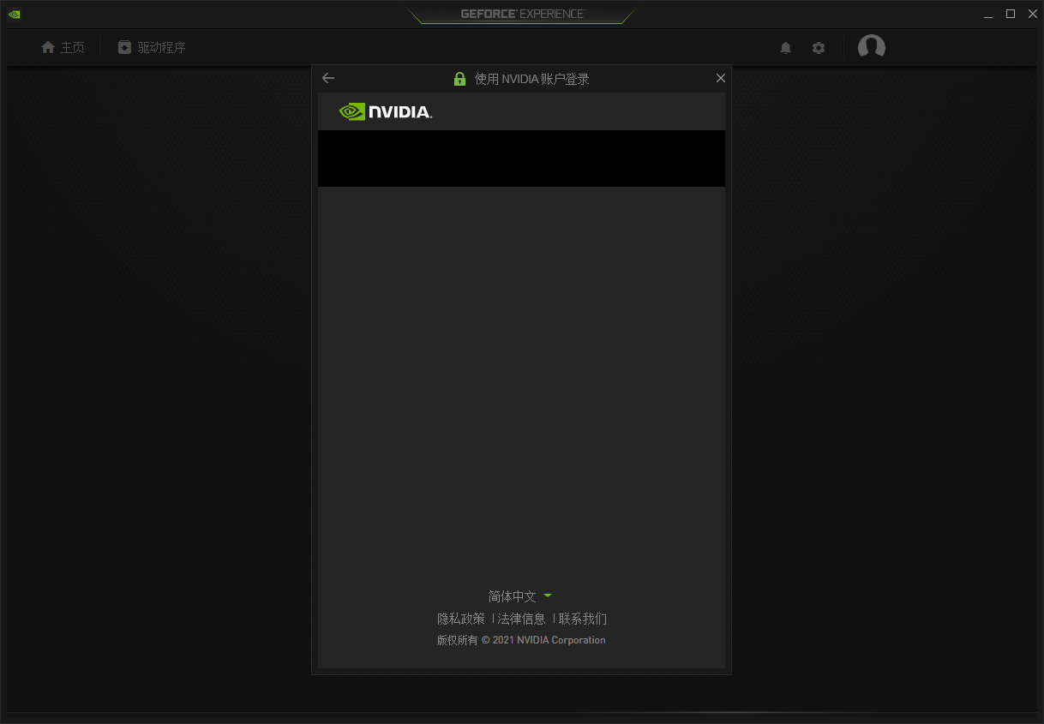Close the GeForce Experience window

[1033, 14]
